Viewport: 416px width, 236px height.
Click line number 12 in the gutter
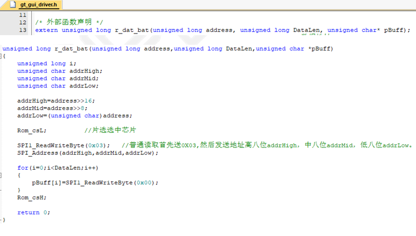tap(23, 23)
